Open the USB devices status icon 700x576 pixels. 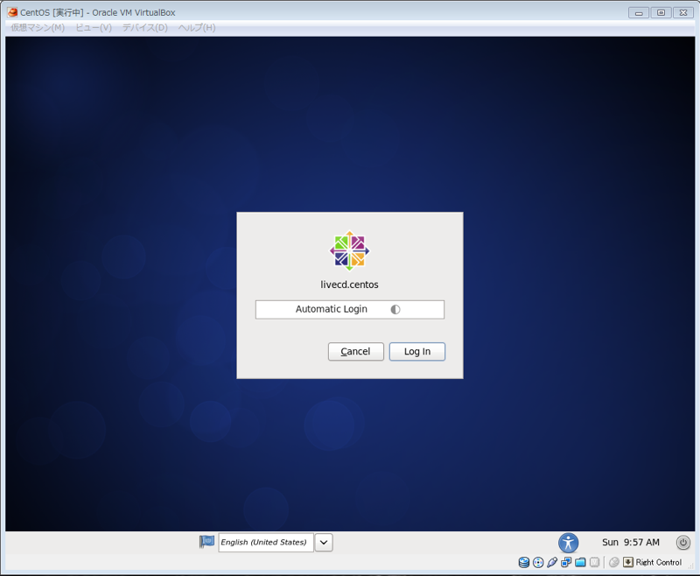pos(552,562)
